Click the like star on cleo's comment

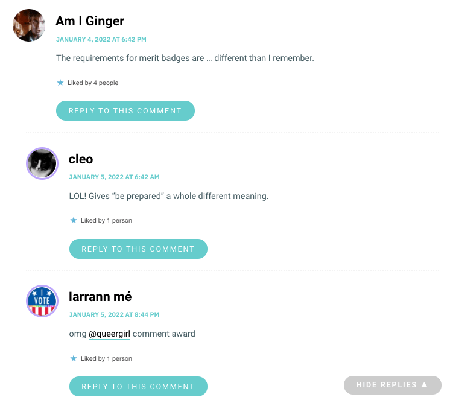74,220
